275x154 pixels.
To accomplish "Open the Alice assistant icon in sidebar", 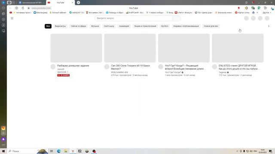I will tap(3, 139).
